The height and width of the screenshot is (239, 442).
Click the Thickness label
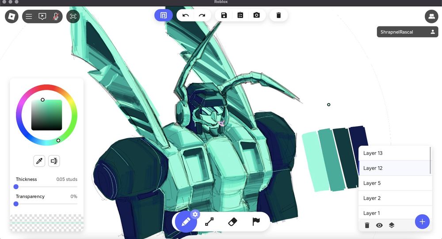[x=26, y=179]
